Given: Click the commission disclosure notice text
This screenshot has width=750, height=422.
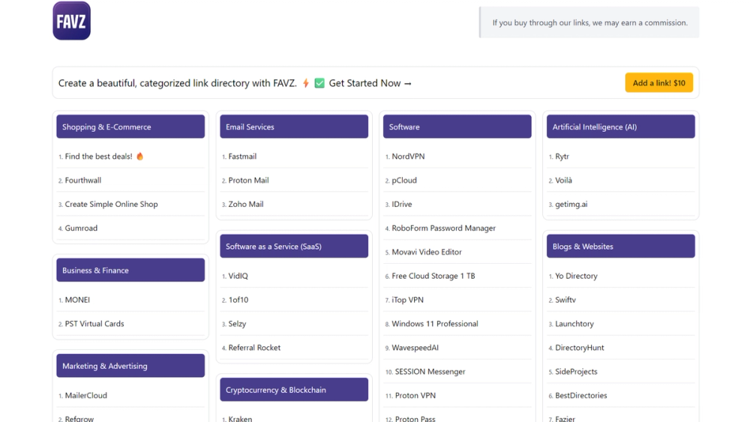Looking at the screenshot, I should 589,22.
